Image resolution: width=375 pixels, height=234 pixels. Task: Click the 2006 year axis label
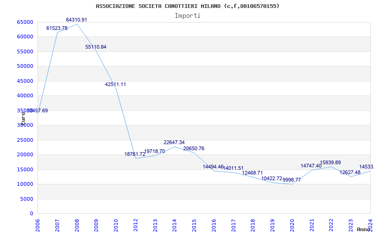[37, 226]
